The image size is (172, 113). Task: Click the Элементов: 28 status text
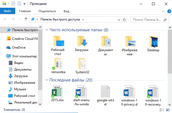coord(14,110)
